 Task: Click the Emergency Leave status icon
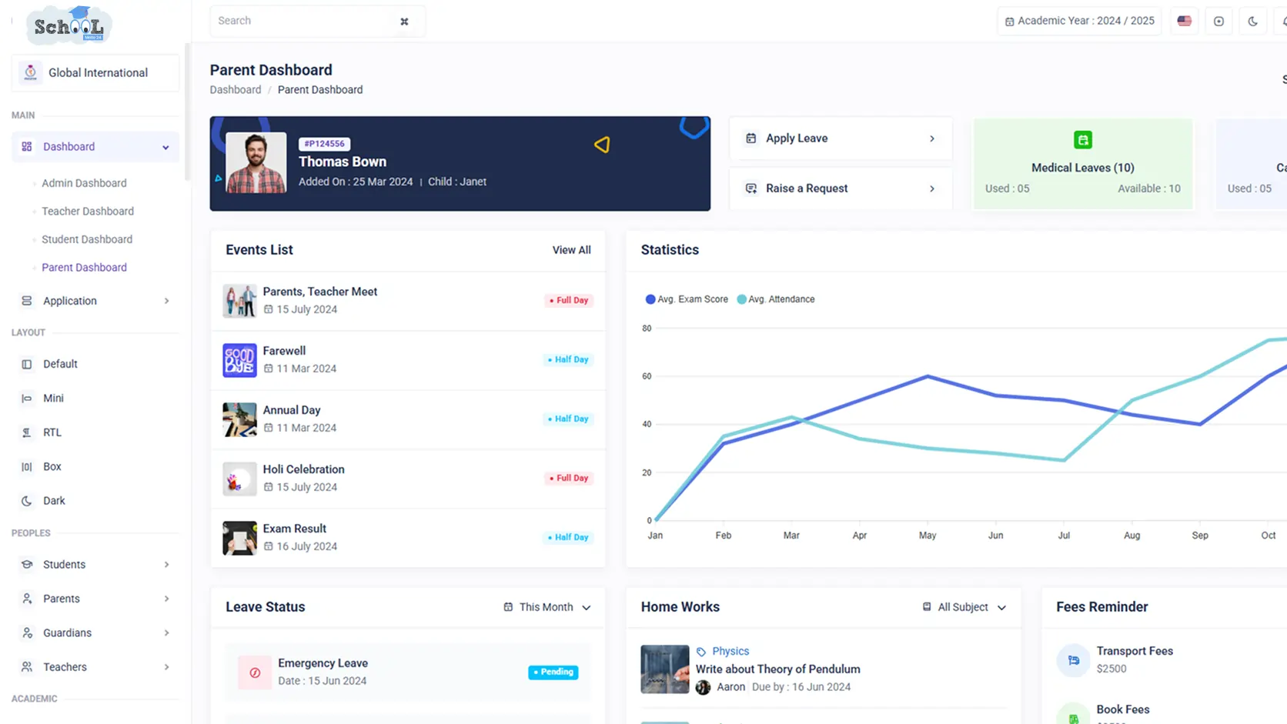coord(255,672)
